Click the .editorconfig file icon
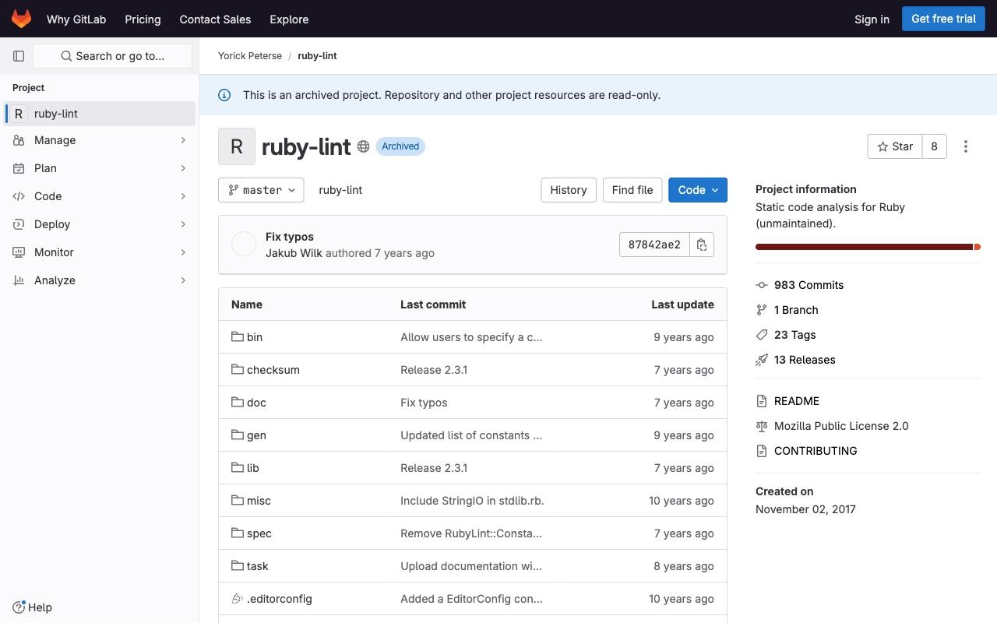This screenshot has height=623, width=997. 238,599
